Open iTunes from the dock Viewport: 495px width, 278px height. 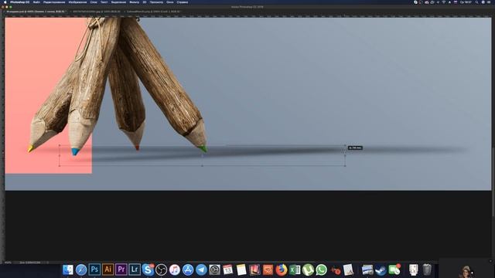click(x=175, y=270)
